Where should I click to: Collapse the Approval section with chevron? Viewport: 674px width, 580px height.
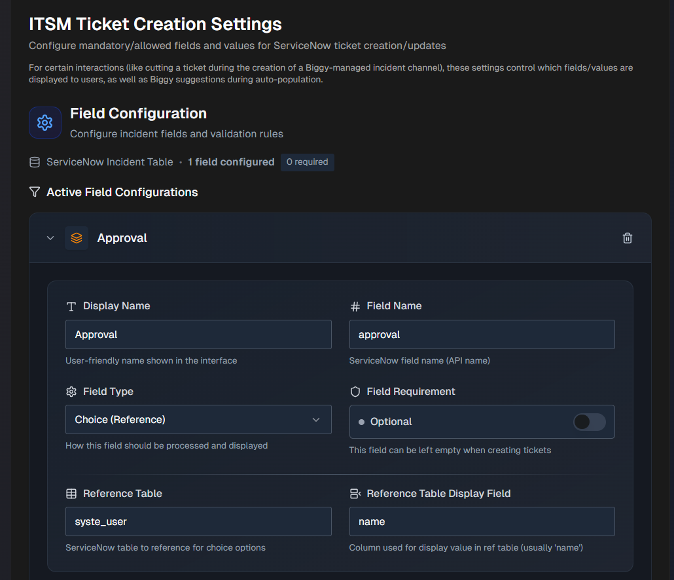coord(50,238)
